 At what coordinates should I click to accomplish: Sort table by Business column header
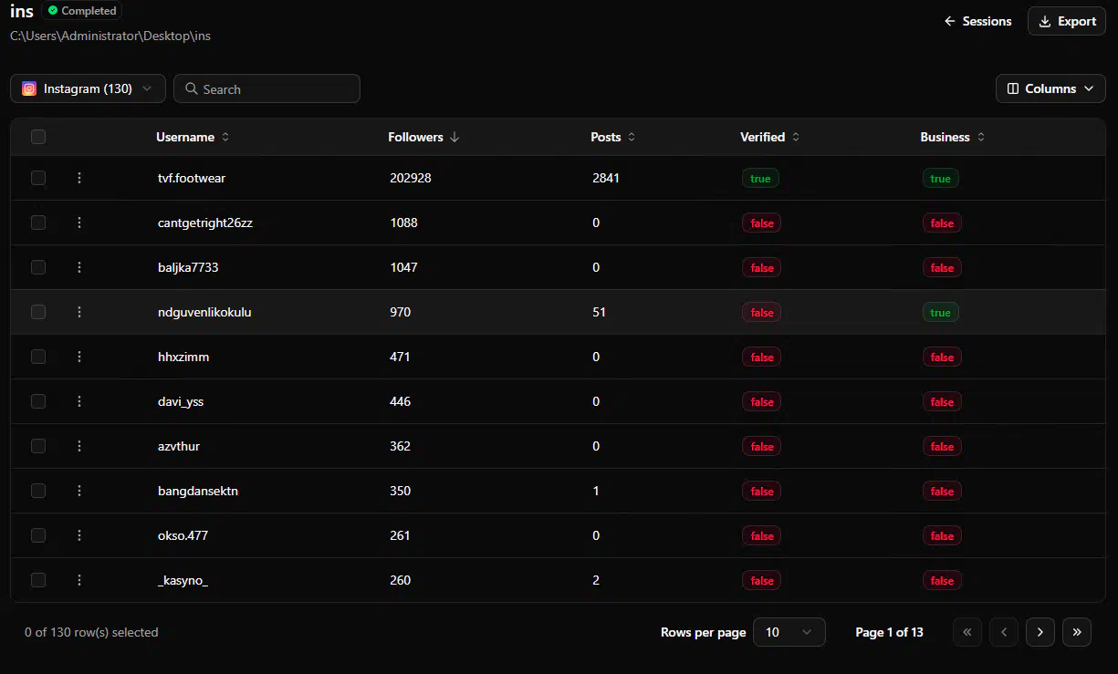(x=952, y=137)
